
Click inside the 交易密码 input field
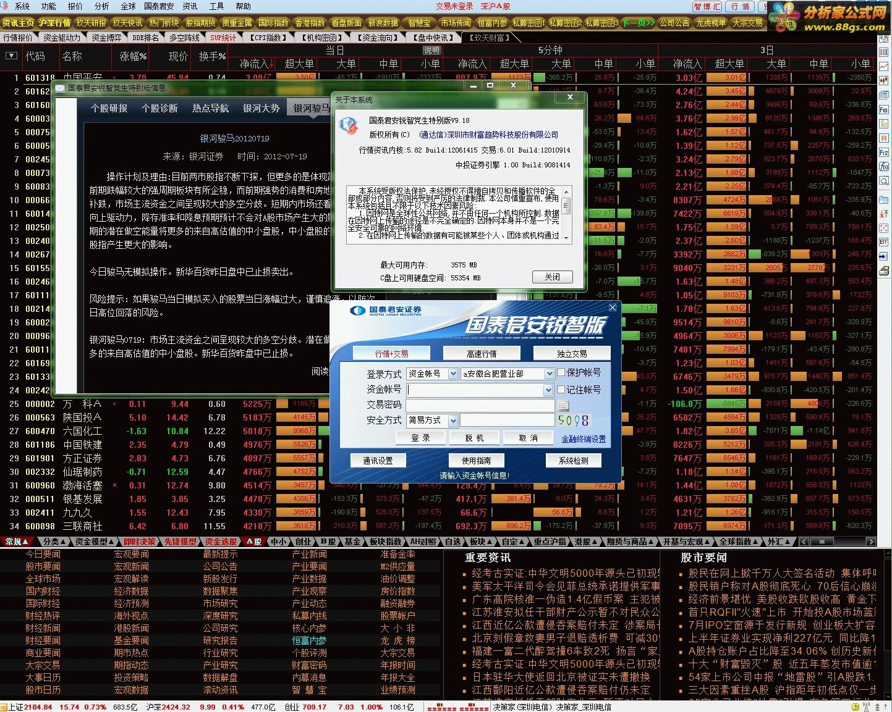pos(480,405)
